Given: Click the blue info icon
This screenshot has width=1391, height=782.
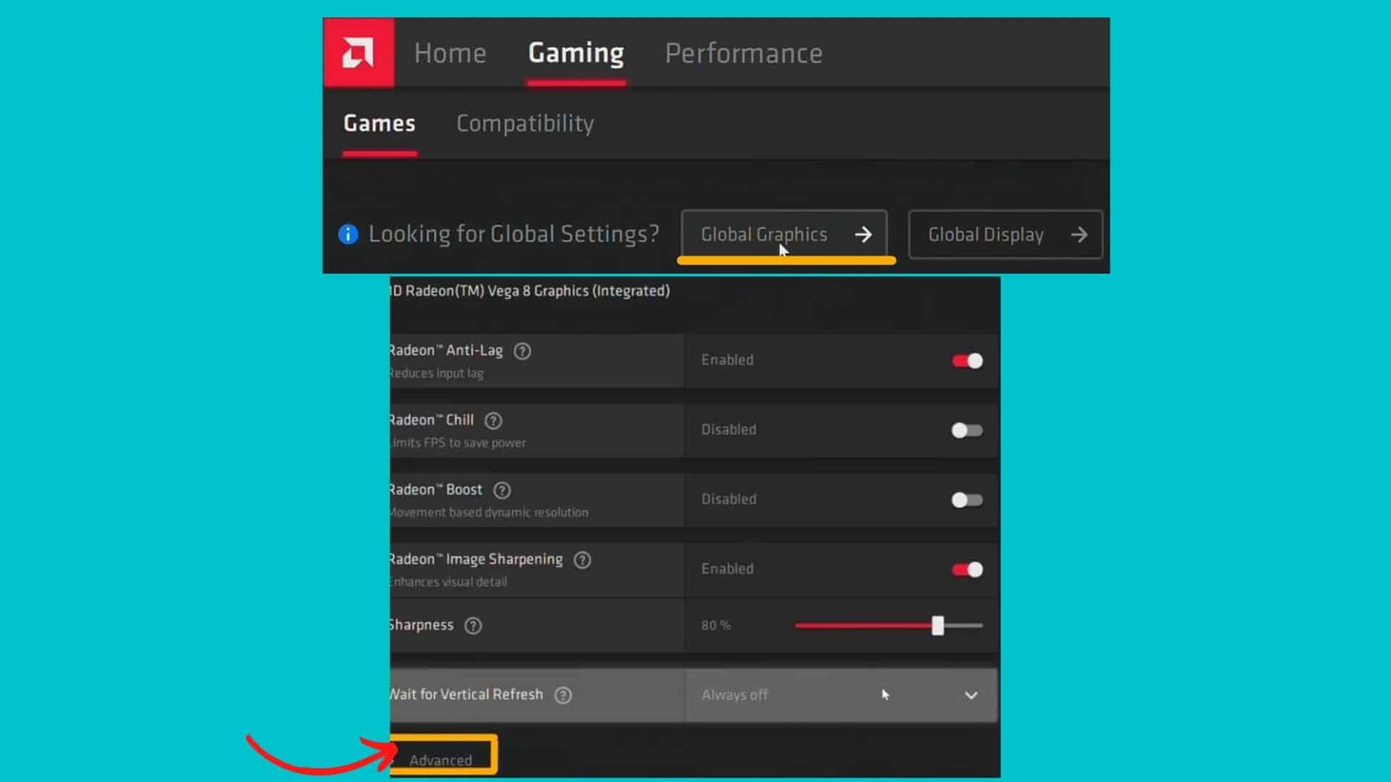Looking at the screenshot, I should coord(348,235).
